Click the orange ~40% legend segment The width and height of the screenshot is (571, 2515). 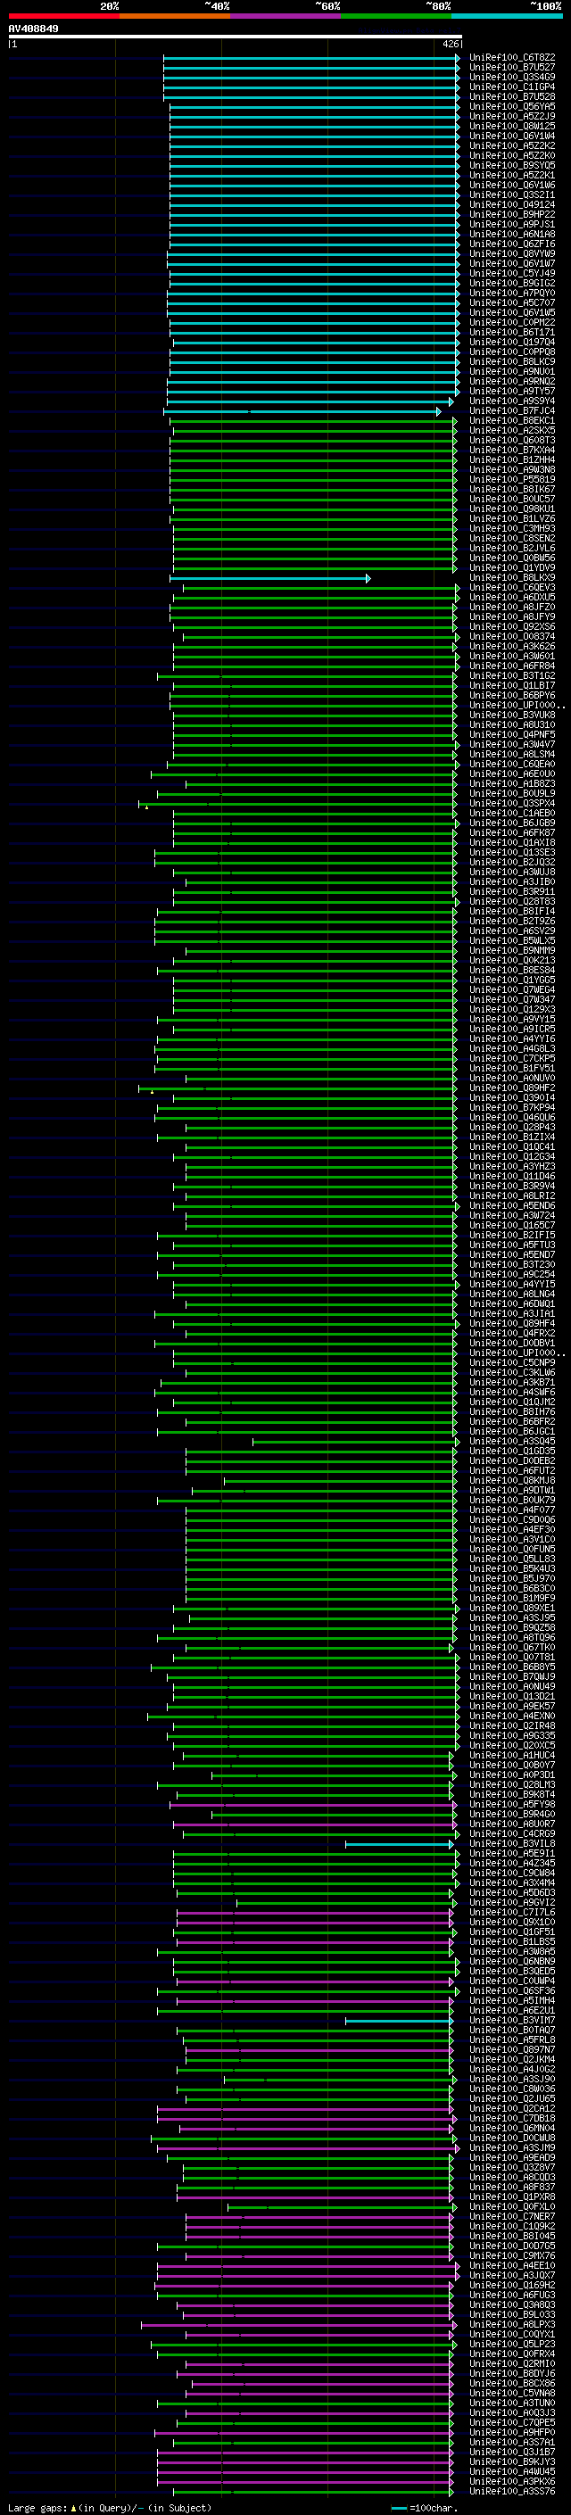coord(175,16)
